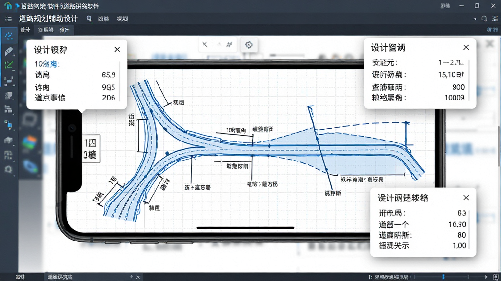501x281 pixels.
Task: Open the gear-shaped tool in the left sidebar
Action: pyautogui.click(x=9, y=169)
